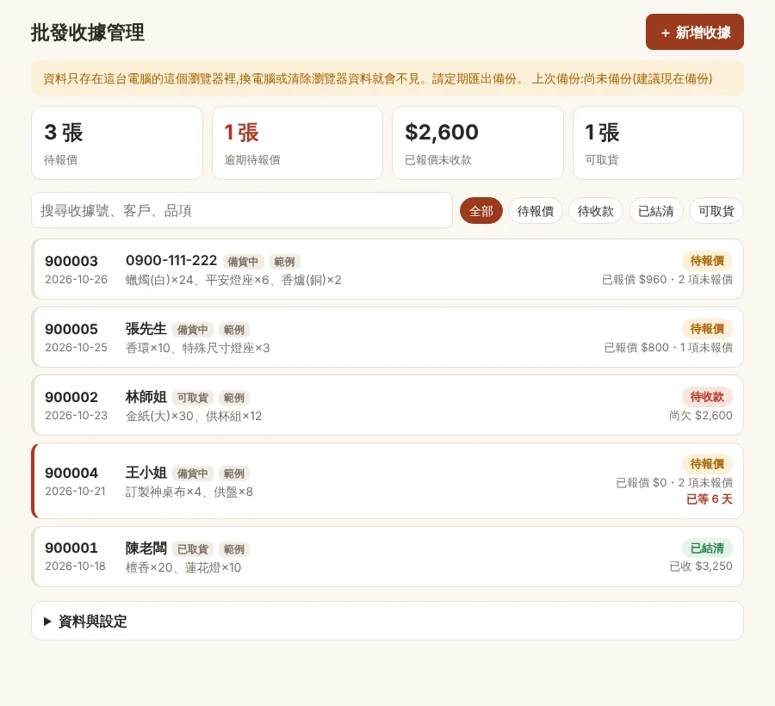Select the 已結清 filter tab
Viewport: 775px width, 706px height.
[656, 211]
